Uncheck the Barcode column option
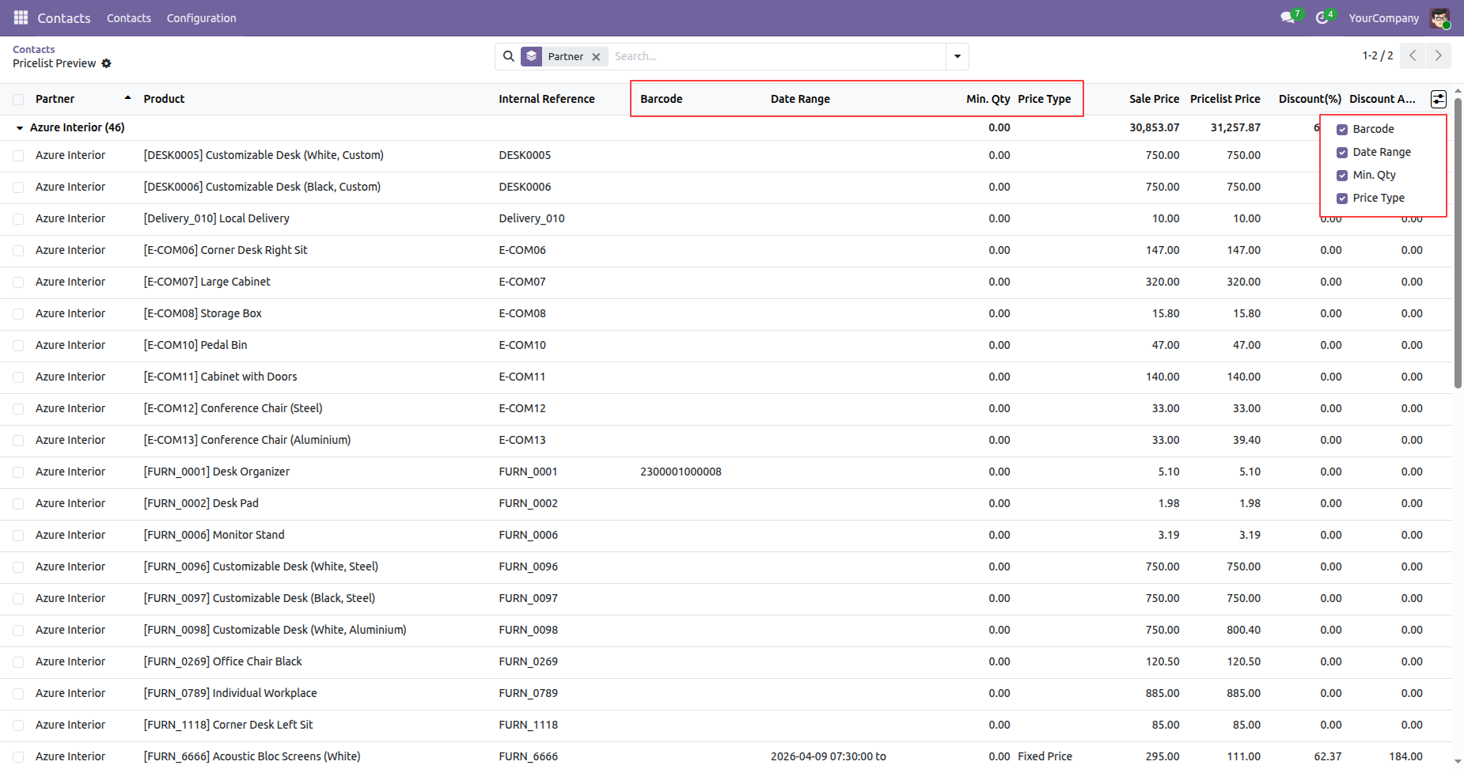1464x769 pixels. (x=1342, y=130)
